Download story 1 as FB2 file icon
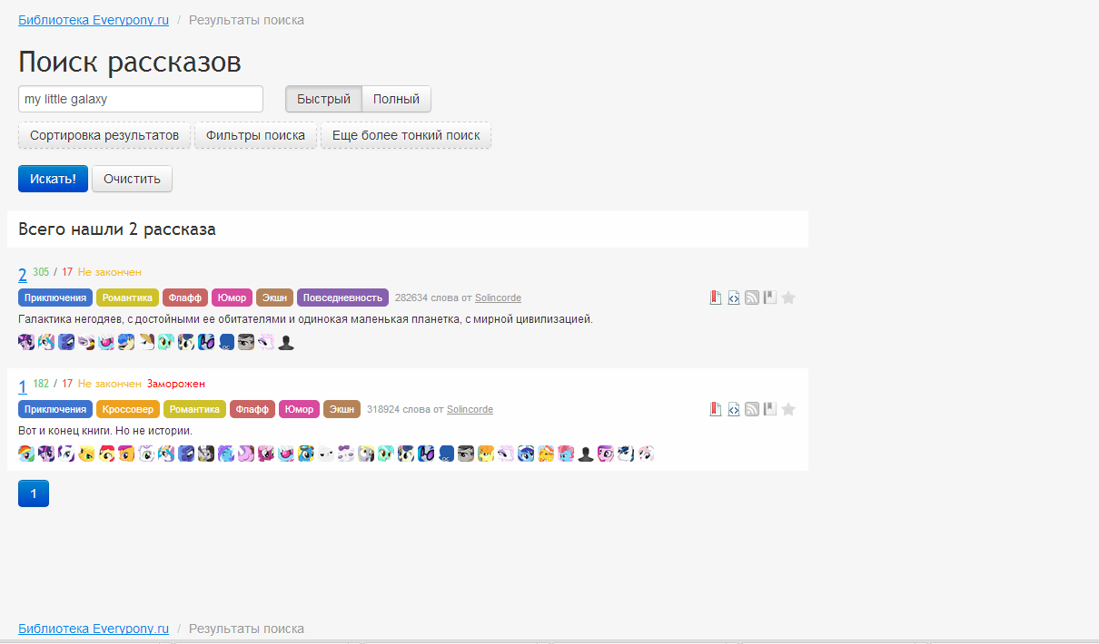 coord(716,409)
